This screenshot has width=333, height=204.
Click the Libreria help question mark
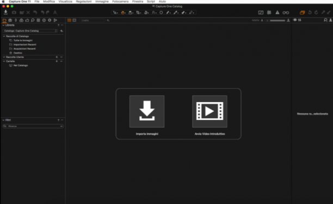point(58,25)
